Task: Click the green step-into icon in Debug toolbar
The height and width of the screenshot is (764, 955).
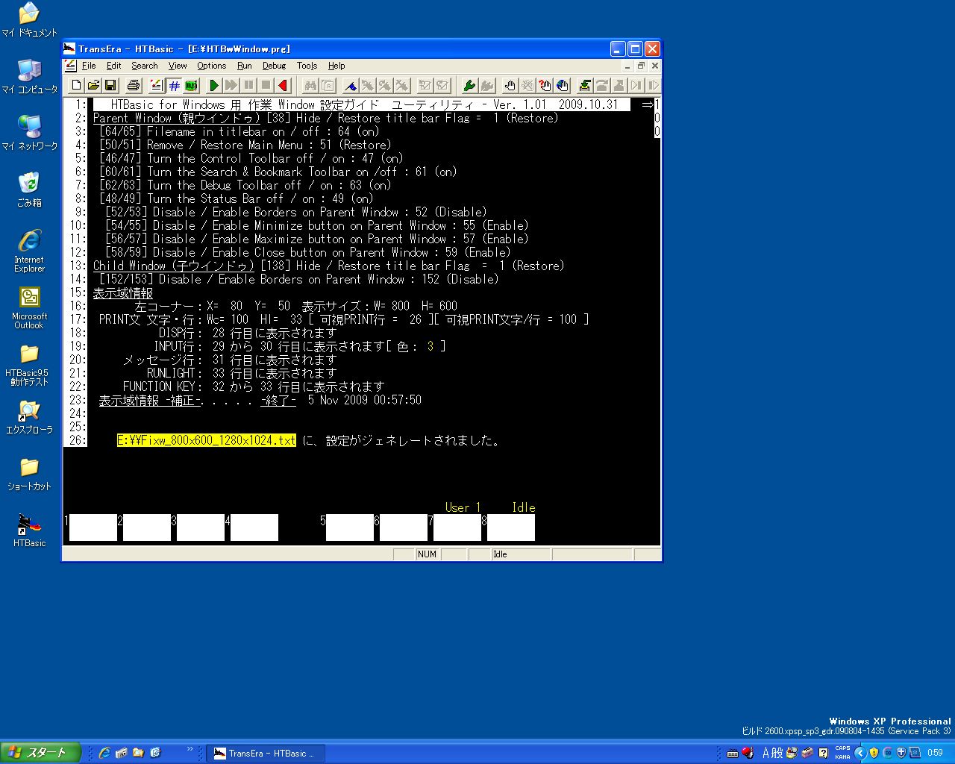Action: point(585,86)
